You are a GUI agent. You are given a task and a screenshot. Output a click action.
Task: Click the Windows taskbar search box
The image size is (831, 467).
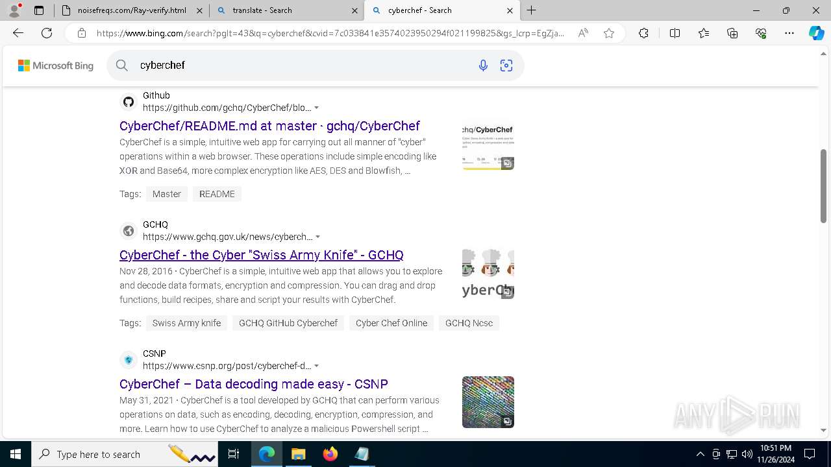125,454
